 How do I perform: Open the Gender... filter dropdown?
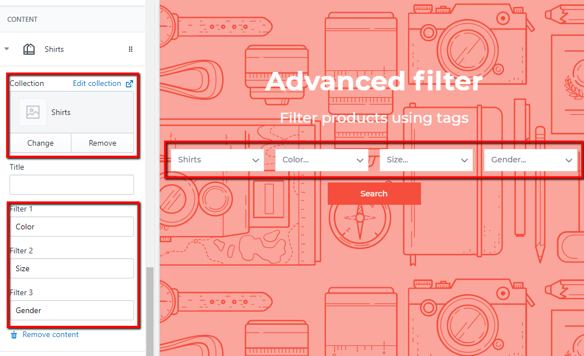[530, 160]
